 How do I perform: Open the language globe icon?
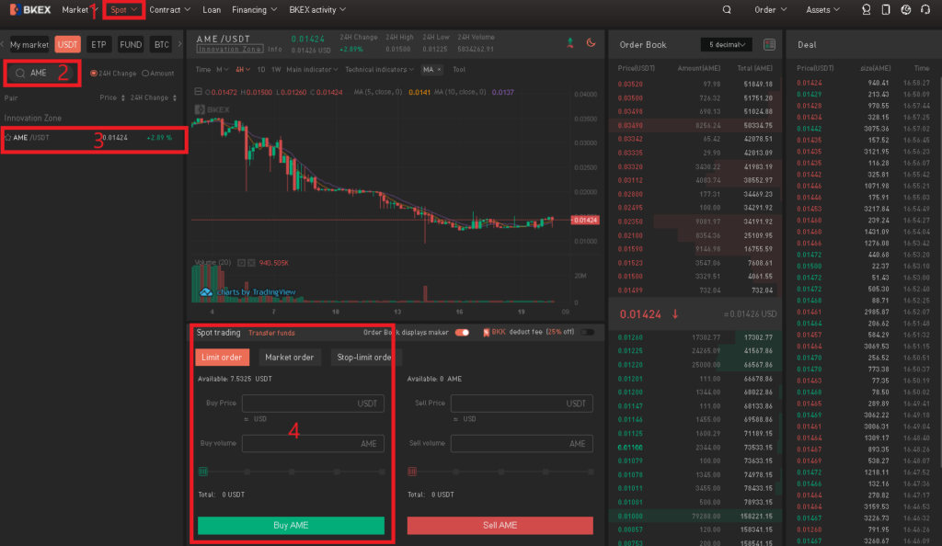(x=906, y=9)
